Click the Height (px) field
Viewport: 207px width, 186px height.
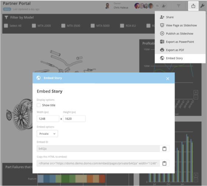(x=74, y=118)
